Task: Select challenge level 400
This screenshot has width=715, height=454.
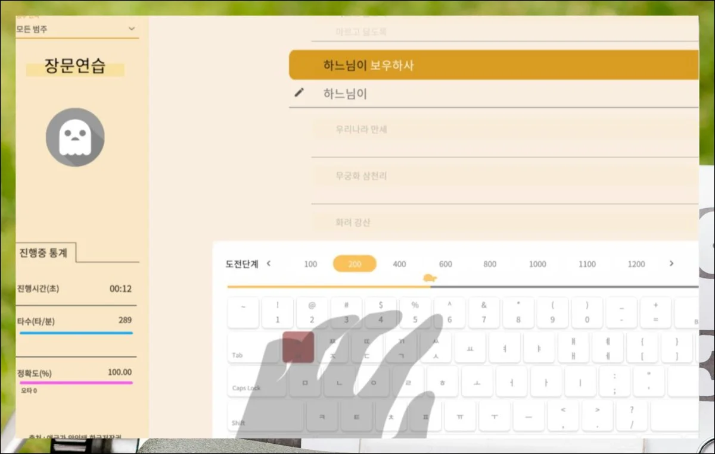Action: (399, 264)
